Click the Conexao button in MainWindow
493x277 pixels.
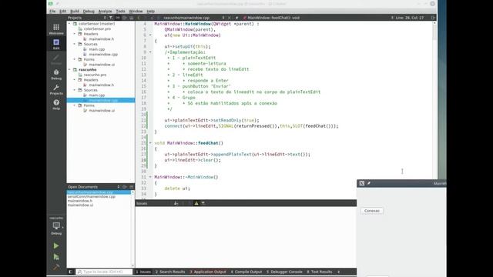tap(372, 211)
